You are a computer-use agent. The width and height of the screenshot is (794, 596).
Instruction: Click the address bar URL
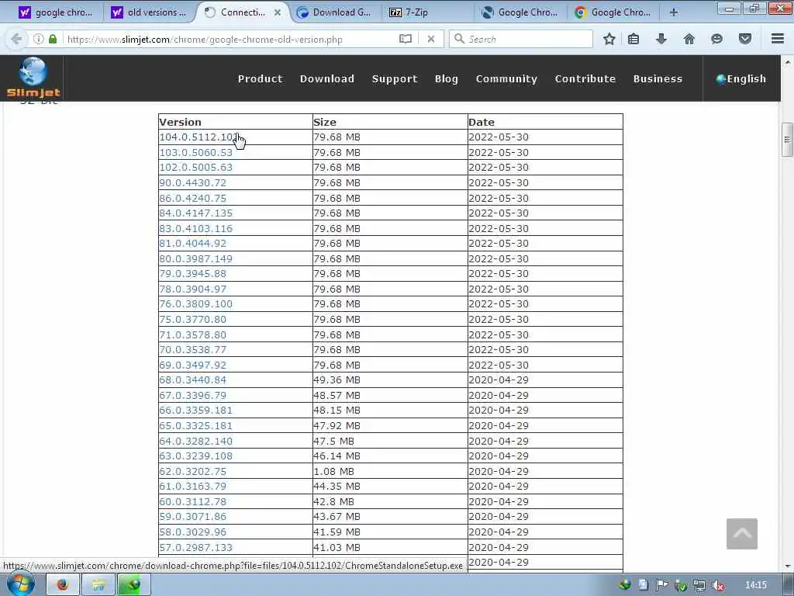[x=205, y=39]
